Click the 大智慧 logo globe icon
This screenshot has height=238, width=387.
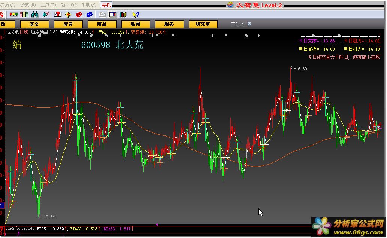[230, 5]
